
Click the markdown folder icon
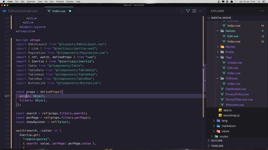[218, 126]
